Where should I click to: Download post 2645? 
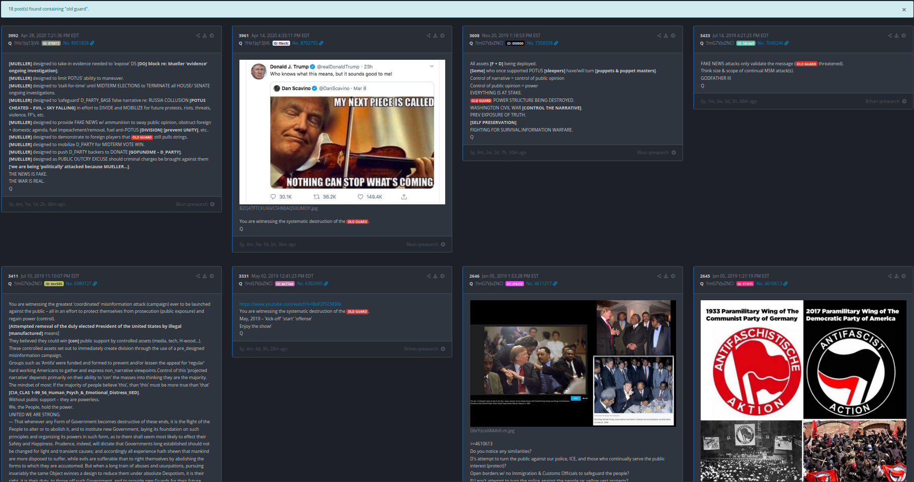(x=896, y=276)
